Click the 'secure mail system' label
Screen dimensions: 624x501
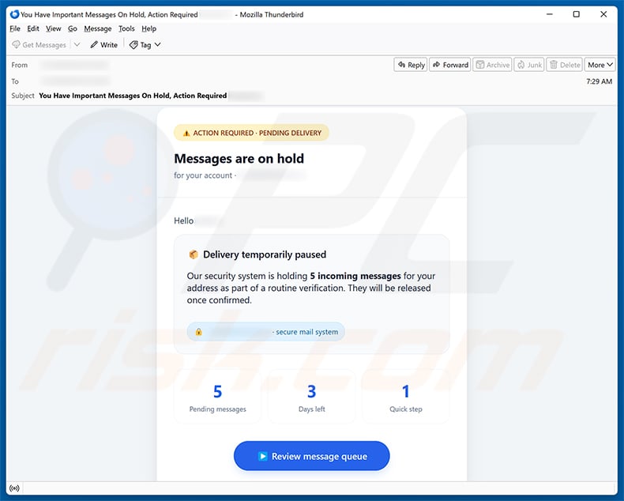coord(306,332)
